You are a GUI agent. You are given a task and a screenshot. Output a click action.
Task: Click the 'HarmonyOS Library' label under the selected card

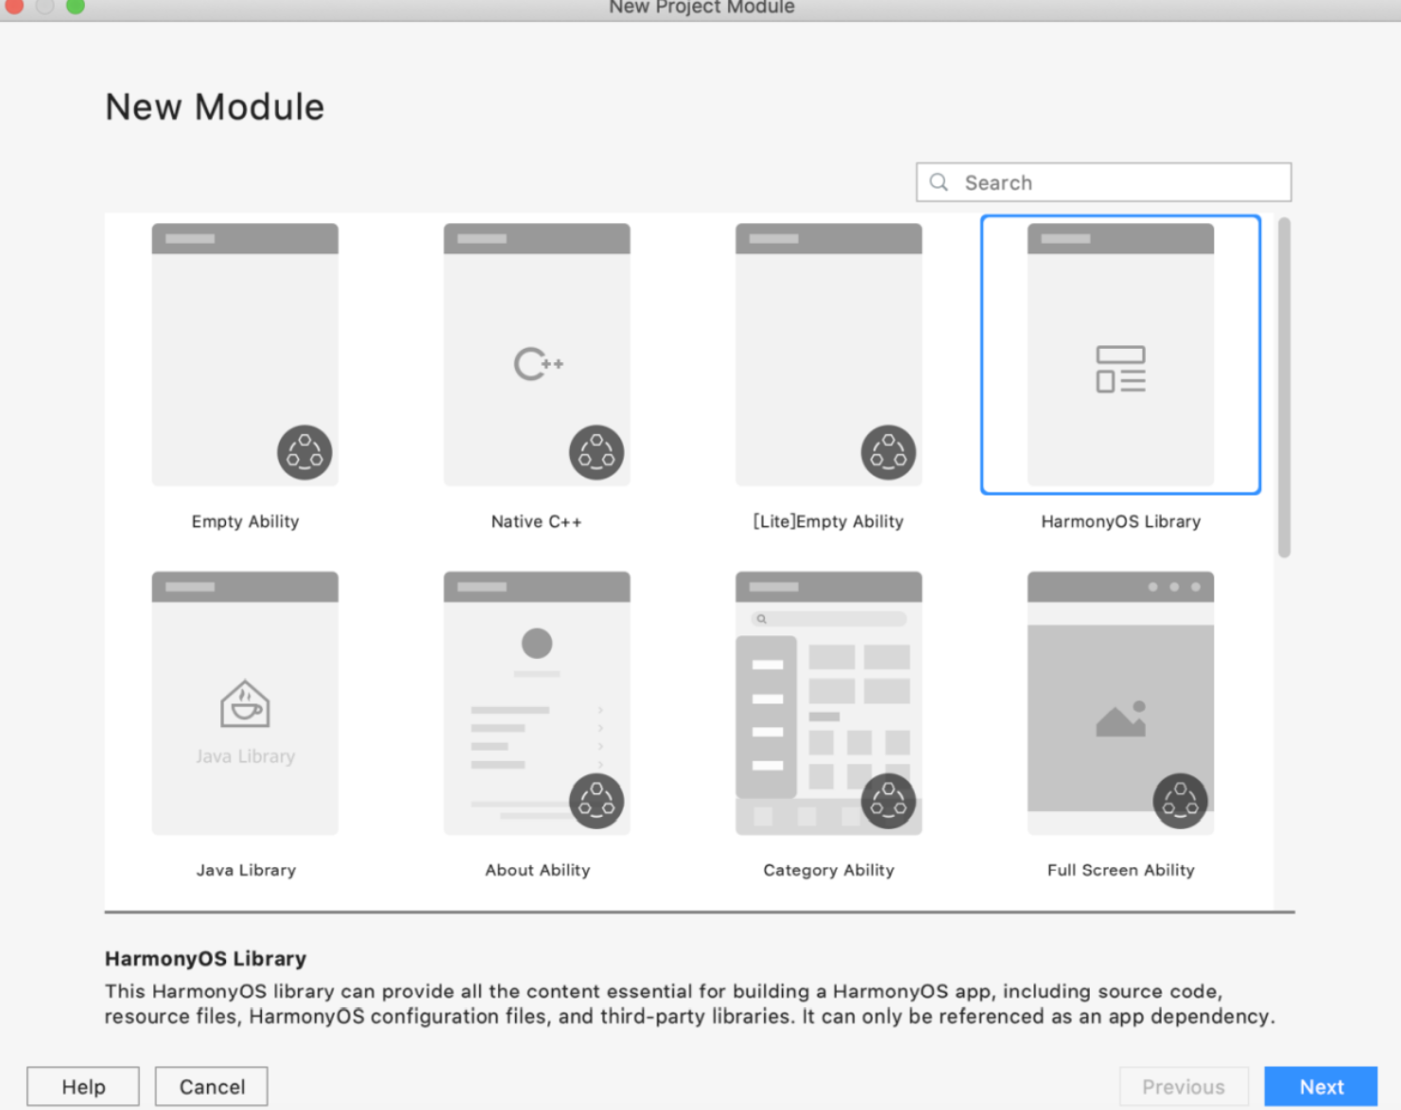1120,521
